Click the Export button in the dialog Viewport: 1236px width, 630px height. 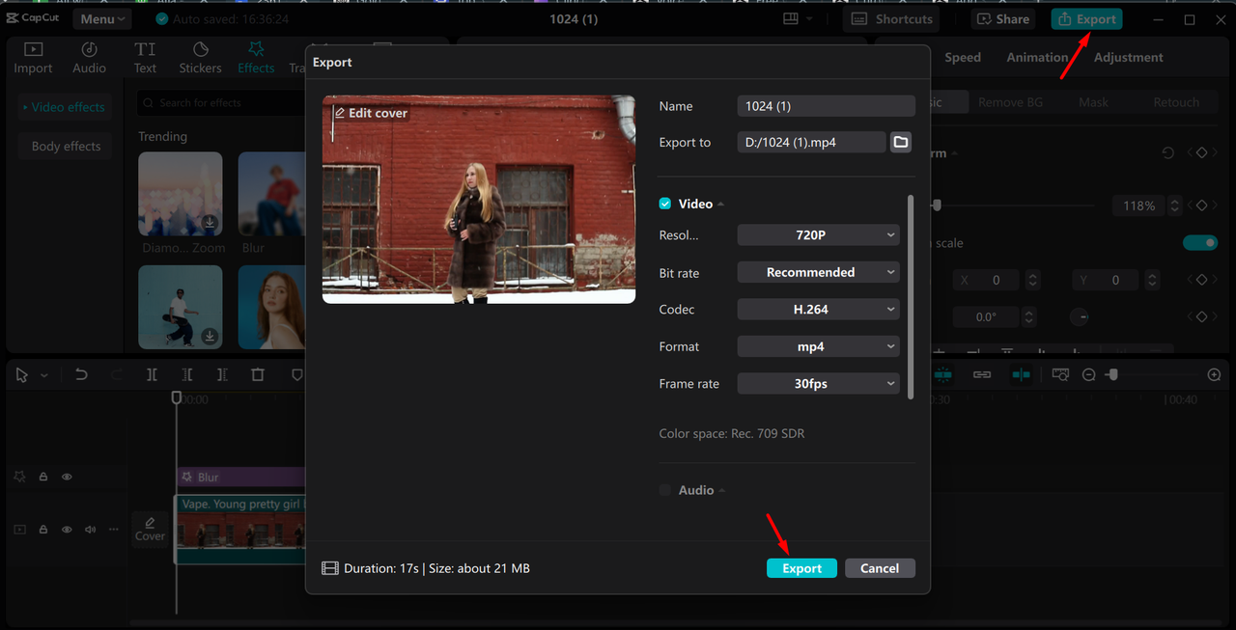pyautogui.click(x=801, y=568)
